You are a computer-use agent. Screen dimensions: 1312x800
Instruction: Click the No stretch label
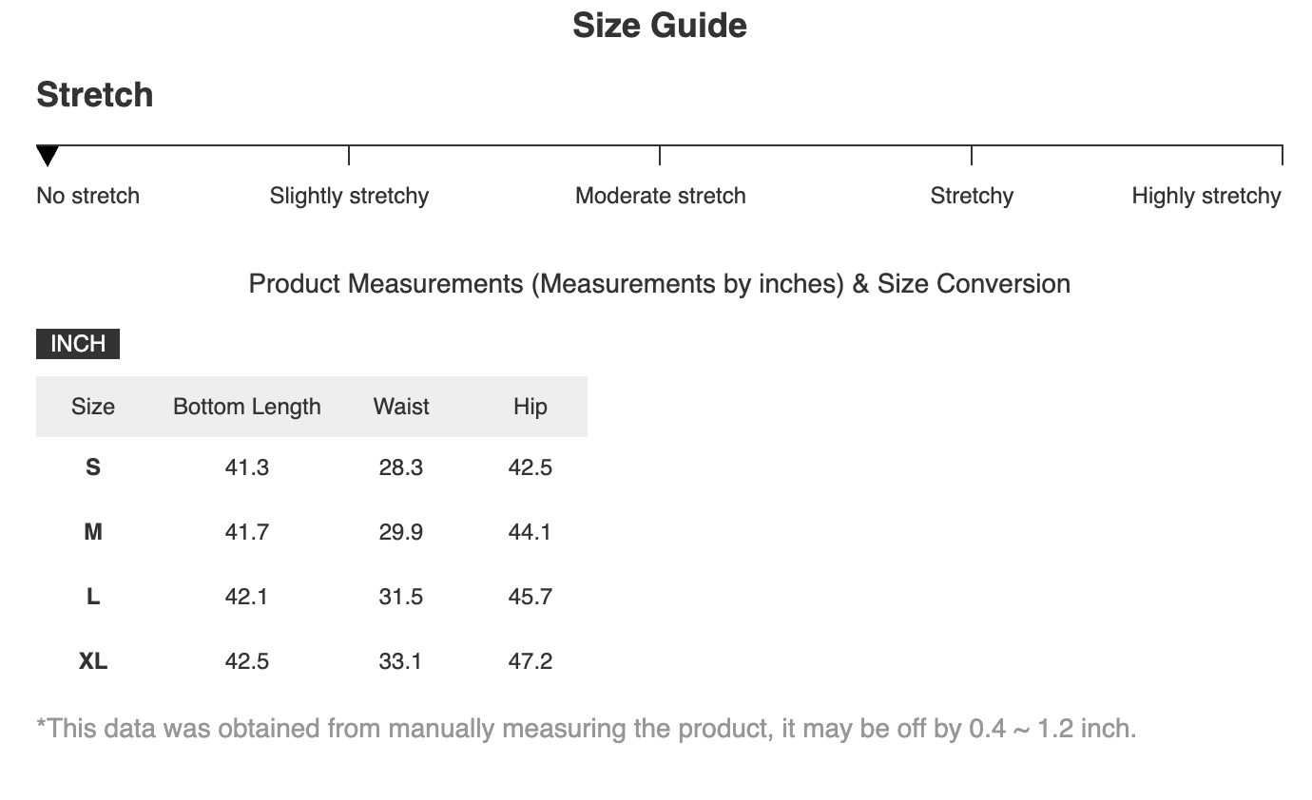coord(87,196)
